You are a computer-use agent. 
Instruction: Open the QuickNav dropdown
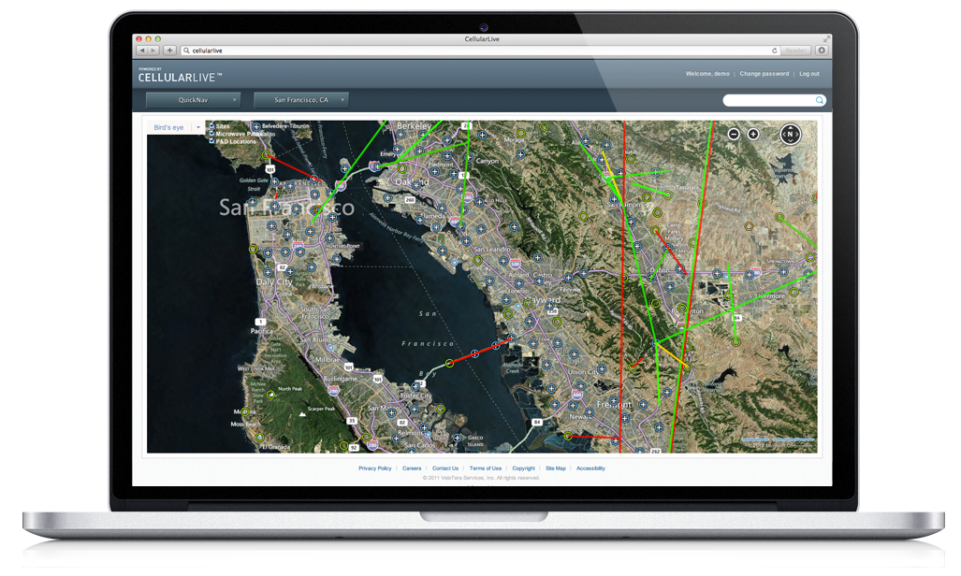pos(193,100)
